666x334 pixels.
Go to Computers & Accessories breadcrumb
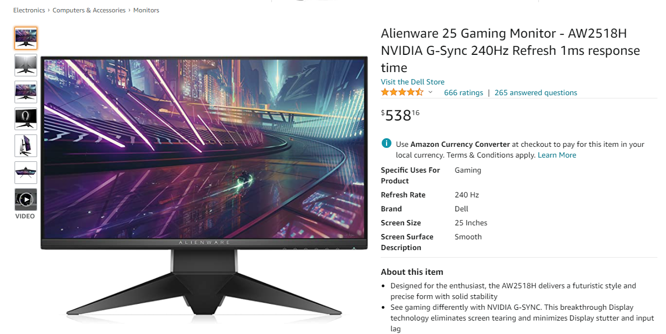(89, 10)
